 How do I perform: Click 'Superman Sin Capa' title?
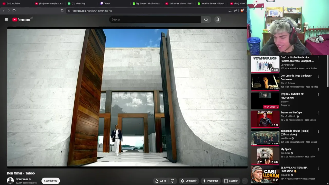click(291, 113)
